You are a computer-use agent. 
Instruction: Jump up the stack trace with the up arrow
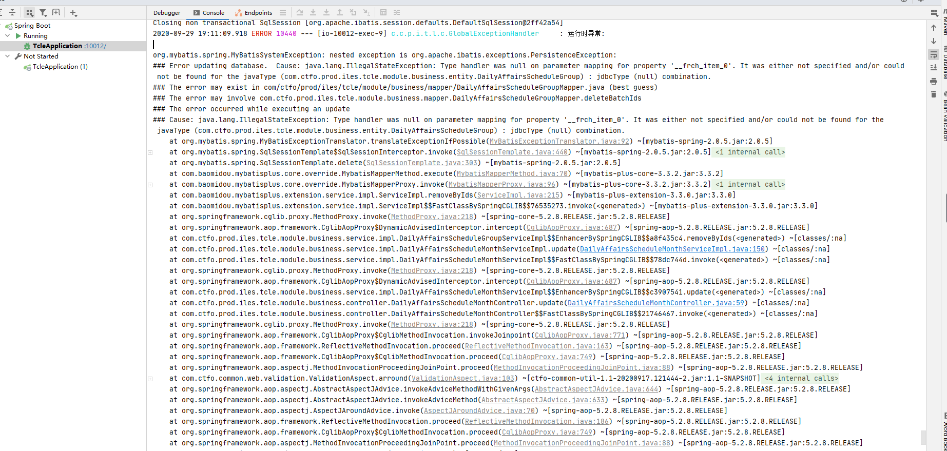coord(934,28)
